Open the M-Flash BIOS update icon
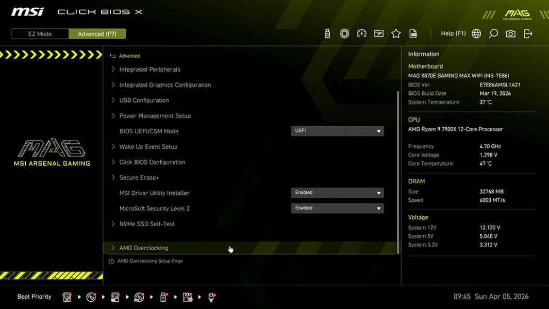This screenshot has width=549, height=309. 327,33
